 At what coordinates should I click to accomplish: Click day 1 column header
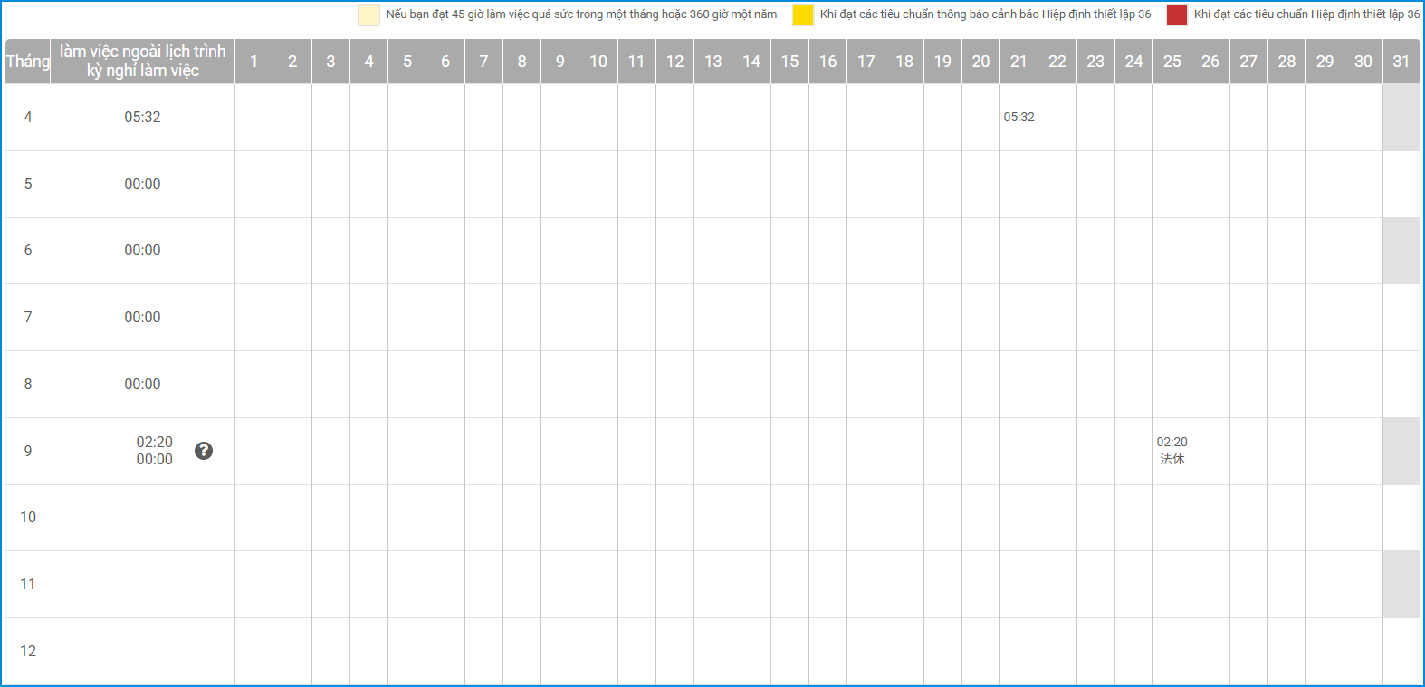(x=253, y=62)
